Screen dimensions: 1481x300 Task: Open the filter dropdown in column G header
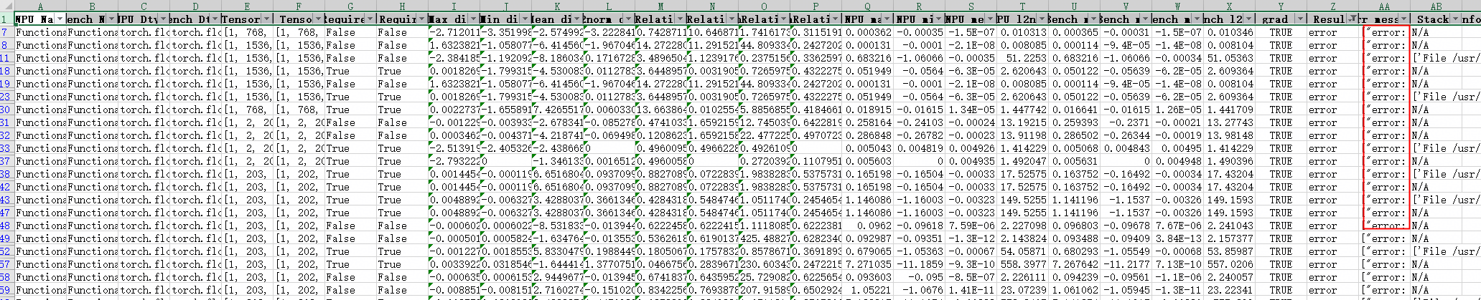(370, 19)
